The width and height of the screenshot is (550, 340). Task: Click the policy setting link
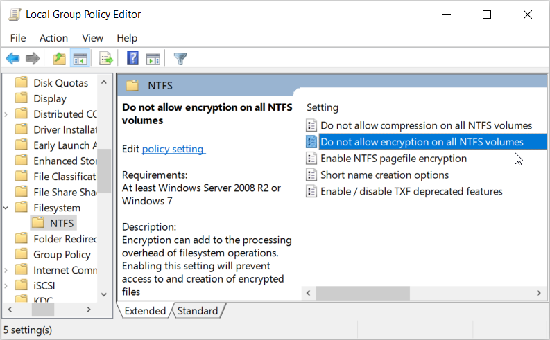coord(173,149)
